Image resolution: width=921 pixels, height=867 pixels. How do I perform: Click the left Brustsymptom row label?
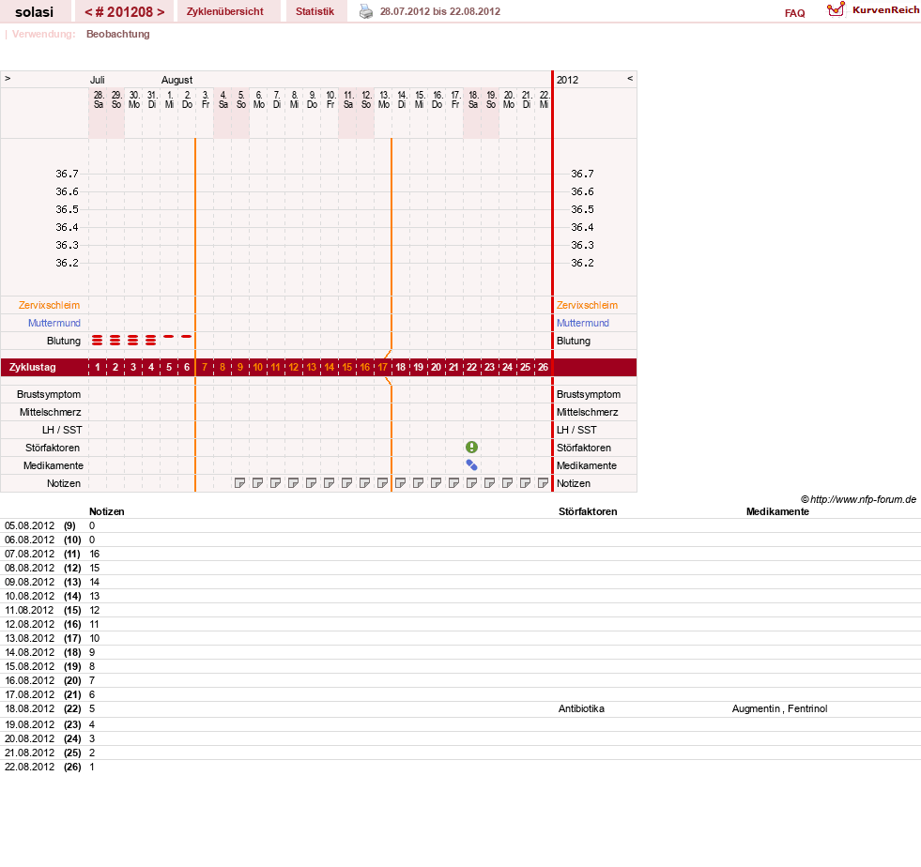pyautogui.click(x=48, y=394)
